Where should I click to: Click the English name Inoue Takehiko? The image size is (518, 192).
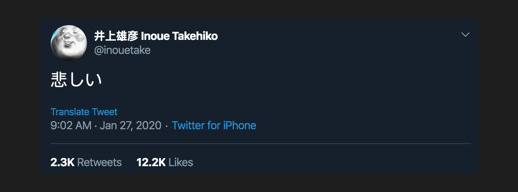click(x=180, y=36)
